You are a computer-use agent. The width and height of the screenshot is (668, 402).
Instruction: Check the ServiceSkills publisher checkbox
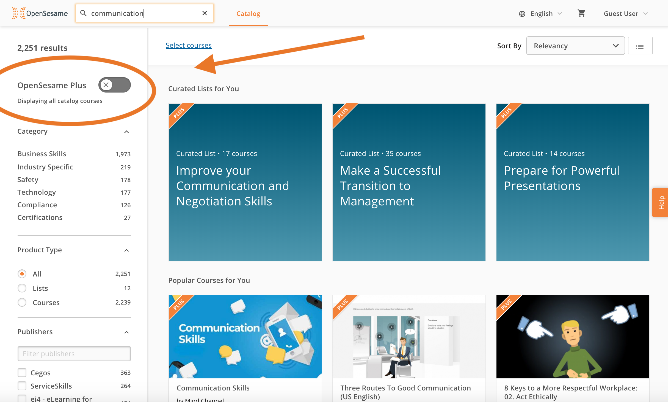(22, 386)
